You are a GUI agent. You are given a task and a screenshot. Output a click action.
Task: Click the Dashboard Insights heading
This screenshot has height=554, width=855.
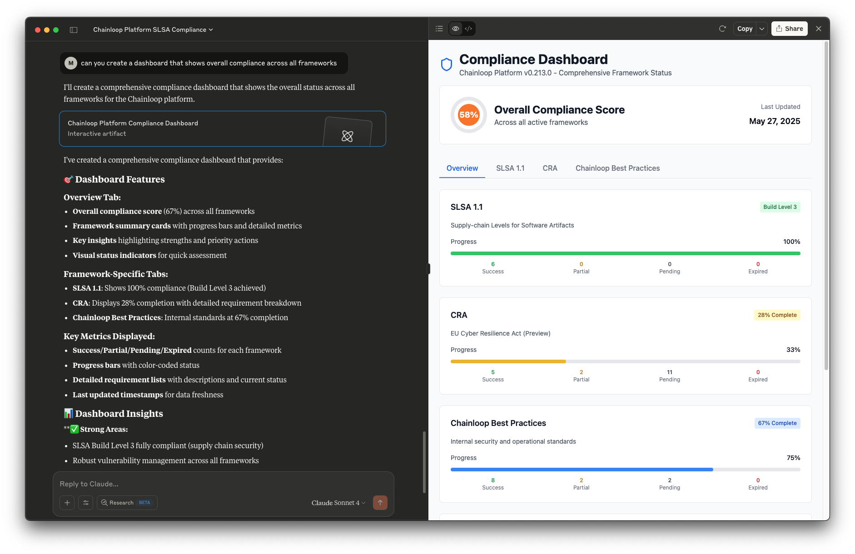(x=114, y=414)
